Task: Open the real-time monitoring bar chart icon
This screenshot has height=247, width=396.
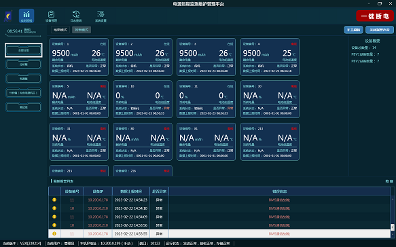Action: (26, 16)
